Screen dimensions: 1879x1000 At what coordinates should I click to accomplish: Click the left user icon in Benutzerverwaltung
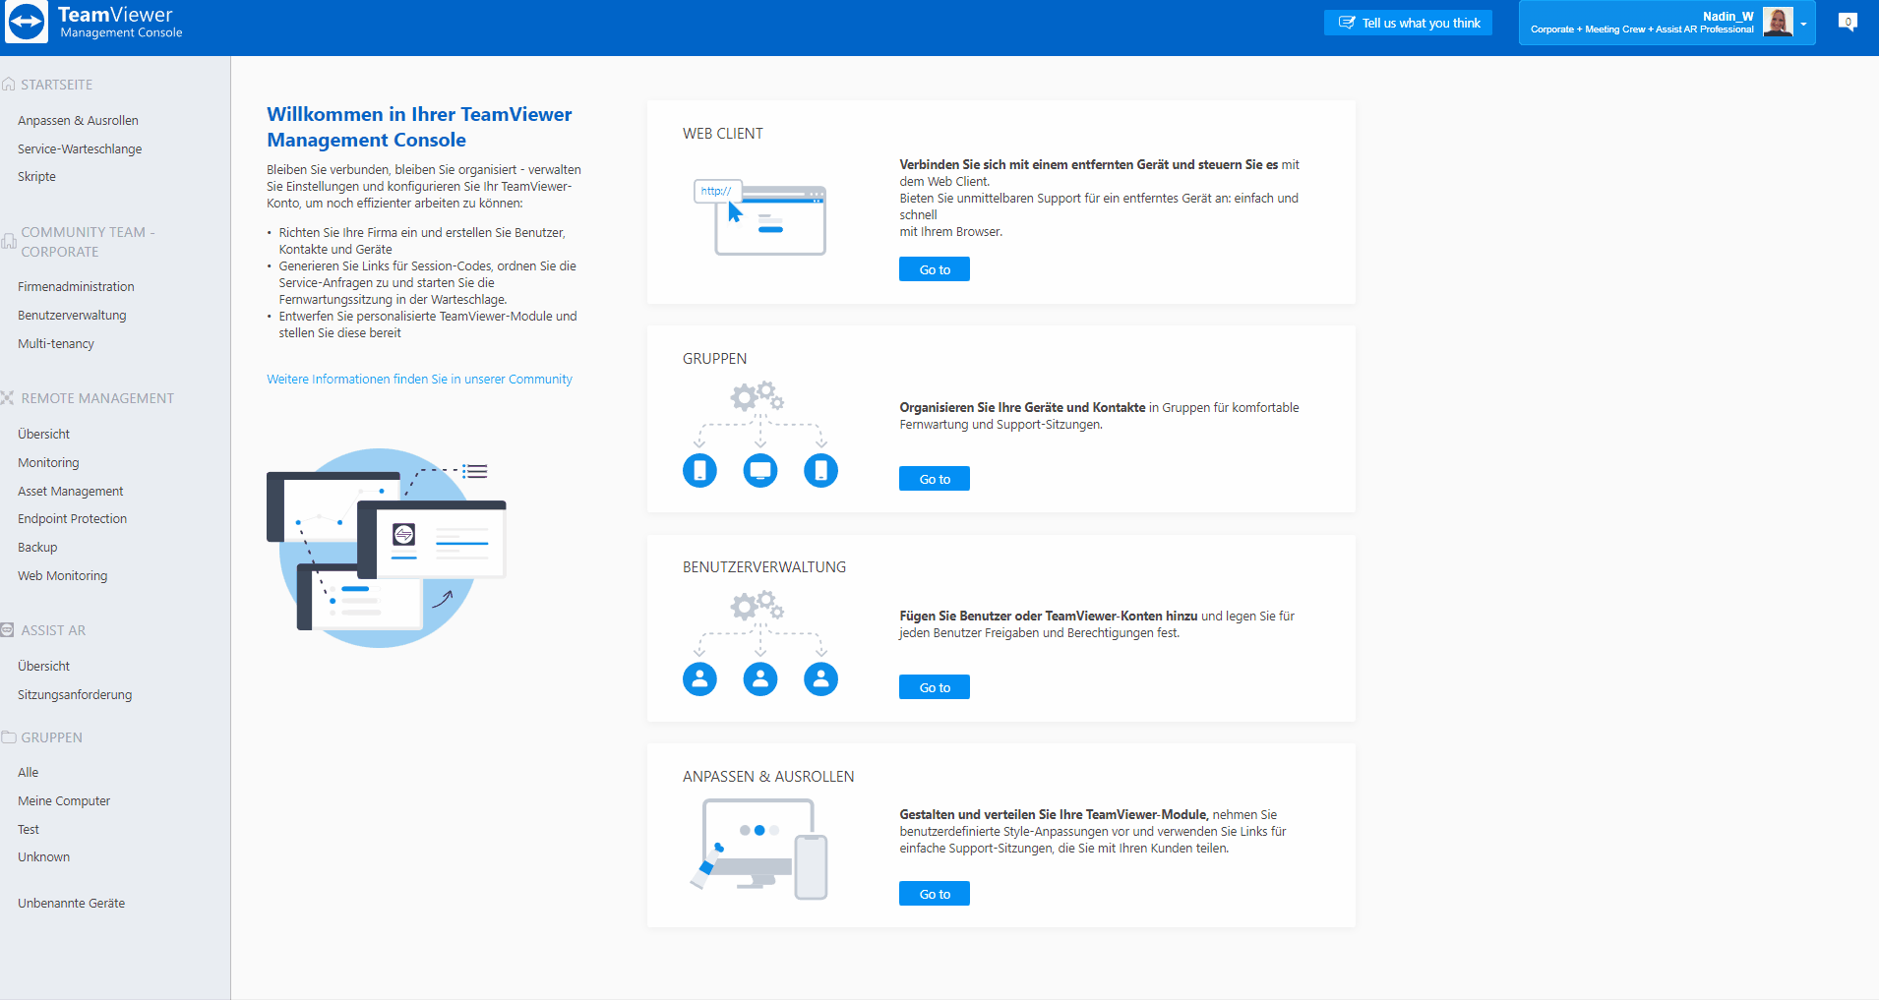pos(699,678)
